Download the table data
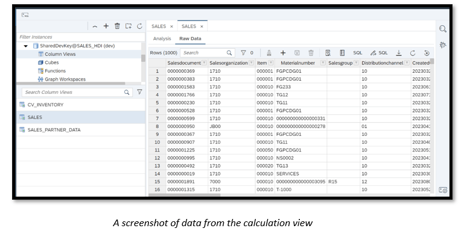The height and width of the screenshot is (240, 464). click(399, 53)
